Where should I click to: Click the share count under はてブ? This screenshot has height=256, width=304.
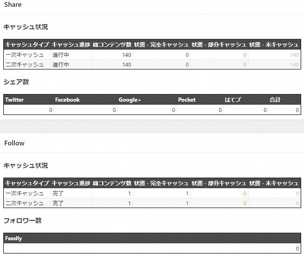click(x=265, y=110)
